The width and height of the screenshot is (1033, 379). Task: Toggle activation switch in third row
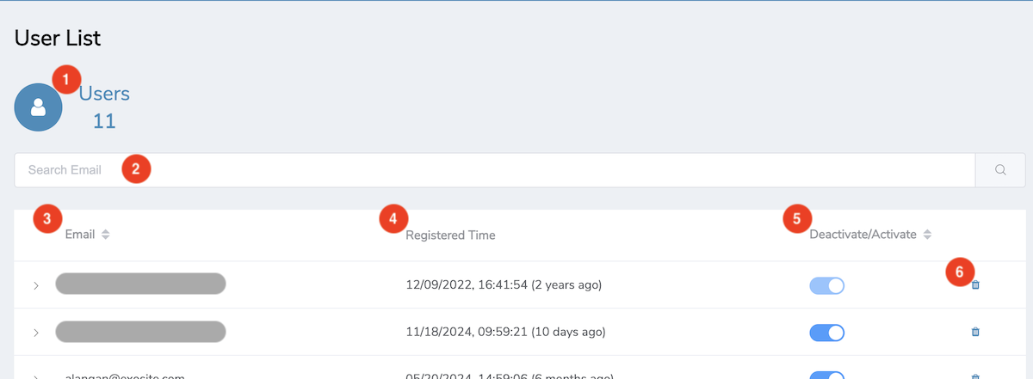click(x=827, y=376)
